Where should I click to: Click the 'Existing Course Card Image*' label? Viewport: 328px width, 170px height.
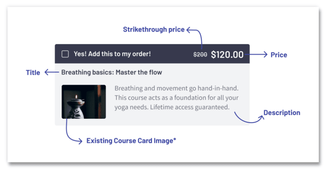point(131,141)
